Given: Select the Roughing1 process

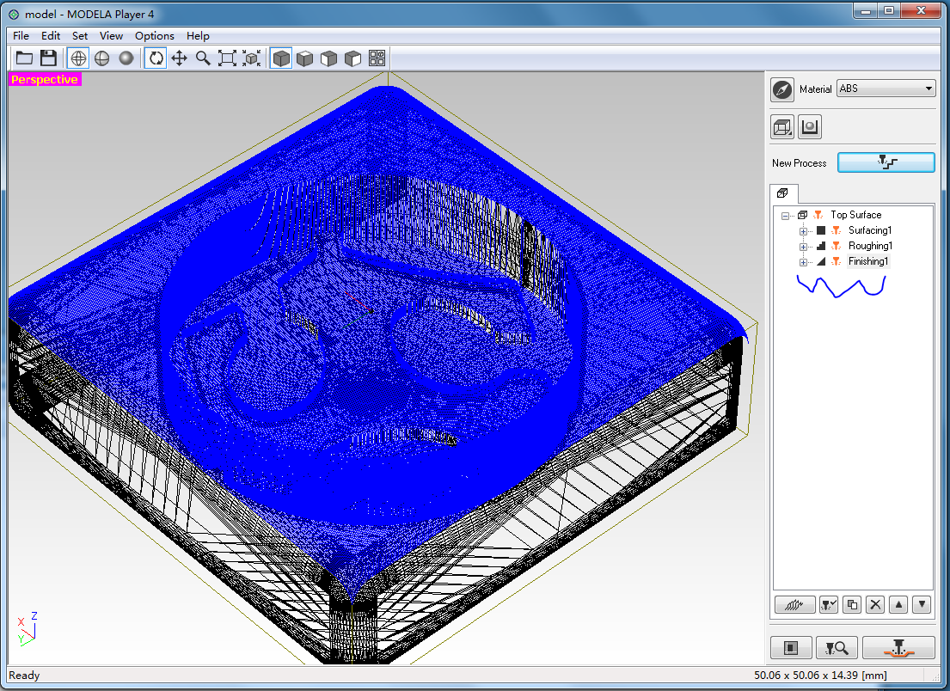Looking at the screenshot, I should pos(870,246).
